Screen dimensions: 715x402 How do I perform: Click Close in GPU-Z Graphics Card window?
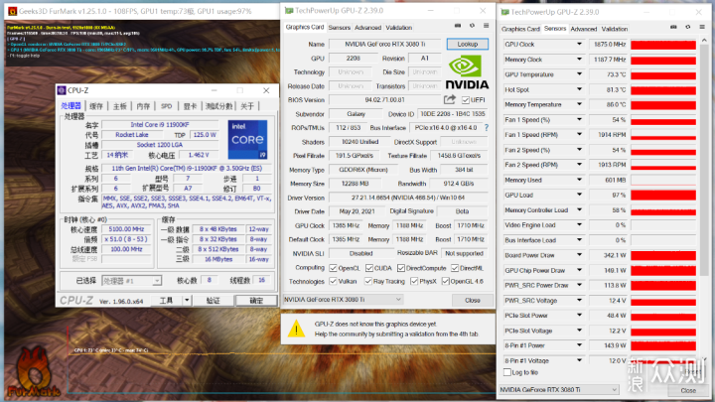pos(473,301)
